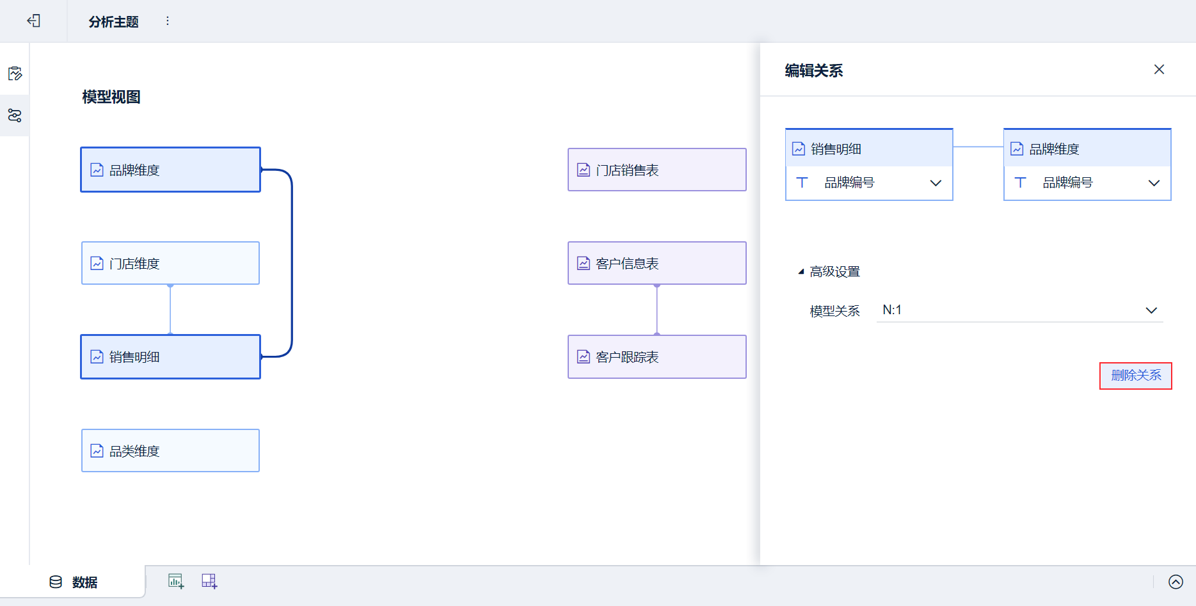This screenshot has height=606, width=1196.
Task: Select the 品类维度 table node
Action: 170,451
